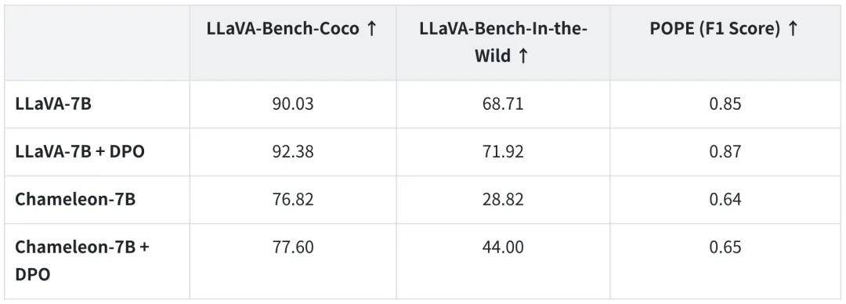
Task: Select the LLaVA-7B row label
Action: coord(53,104)
